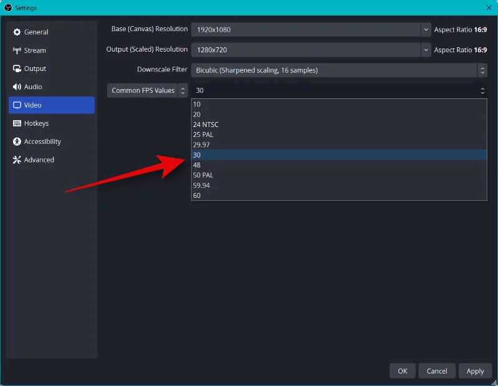
Task: Choose 10 from the FPS list
Action: pos(339,104)
